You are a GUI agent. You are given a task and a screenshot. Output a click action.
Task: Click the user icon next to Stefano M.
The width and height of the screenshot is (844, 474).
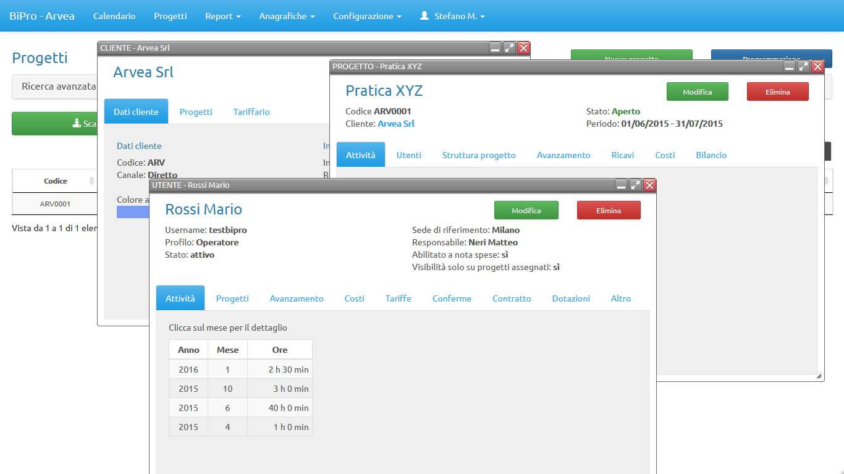424,16
